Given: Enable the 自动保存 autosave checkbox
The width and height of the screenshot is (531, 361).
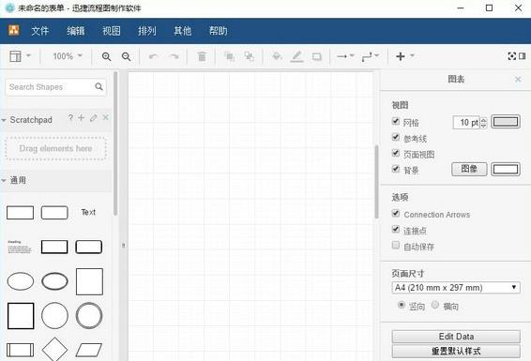Looking at the screenshot, I should (396, 245).
